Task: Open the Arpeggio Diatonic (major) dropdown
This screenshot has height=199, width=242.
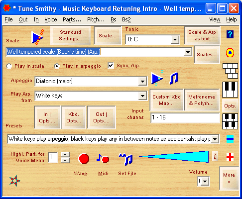Action: click(x=142, y=82)
